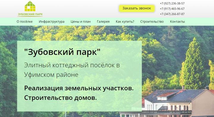Click the Строительство домов. text
Viewport: 214px width, 117px height.
(x=60, y=98)
